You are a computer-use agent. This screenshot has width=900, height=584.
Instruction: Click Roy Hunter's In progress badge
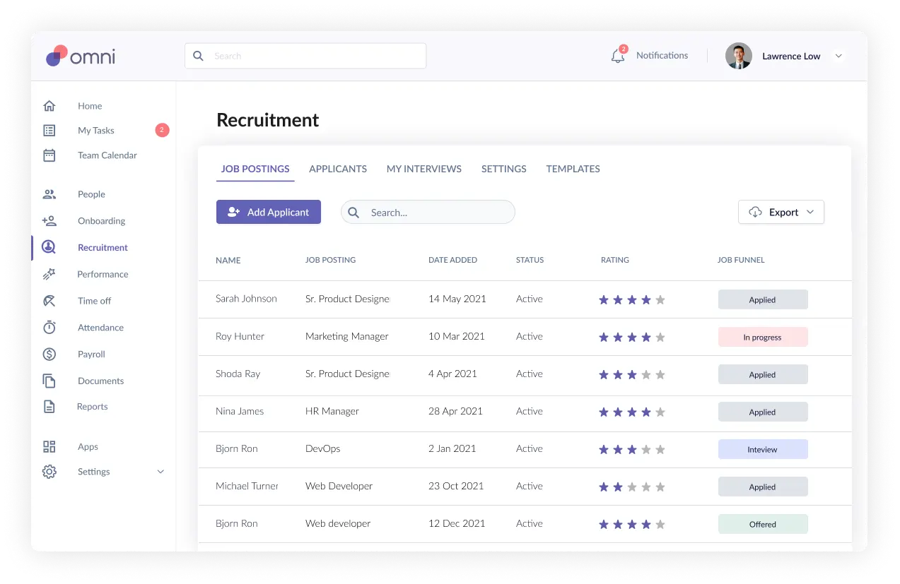(x=762, y=338)
